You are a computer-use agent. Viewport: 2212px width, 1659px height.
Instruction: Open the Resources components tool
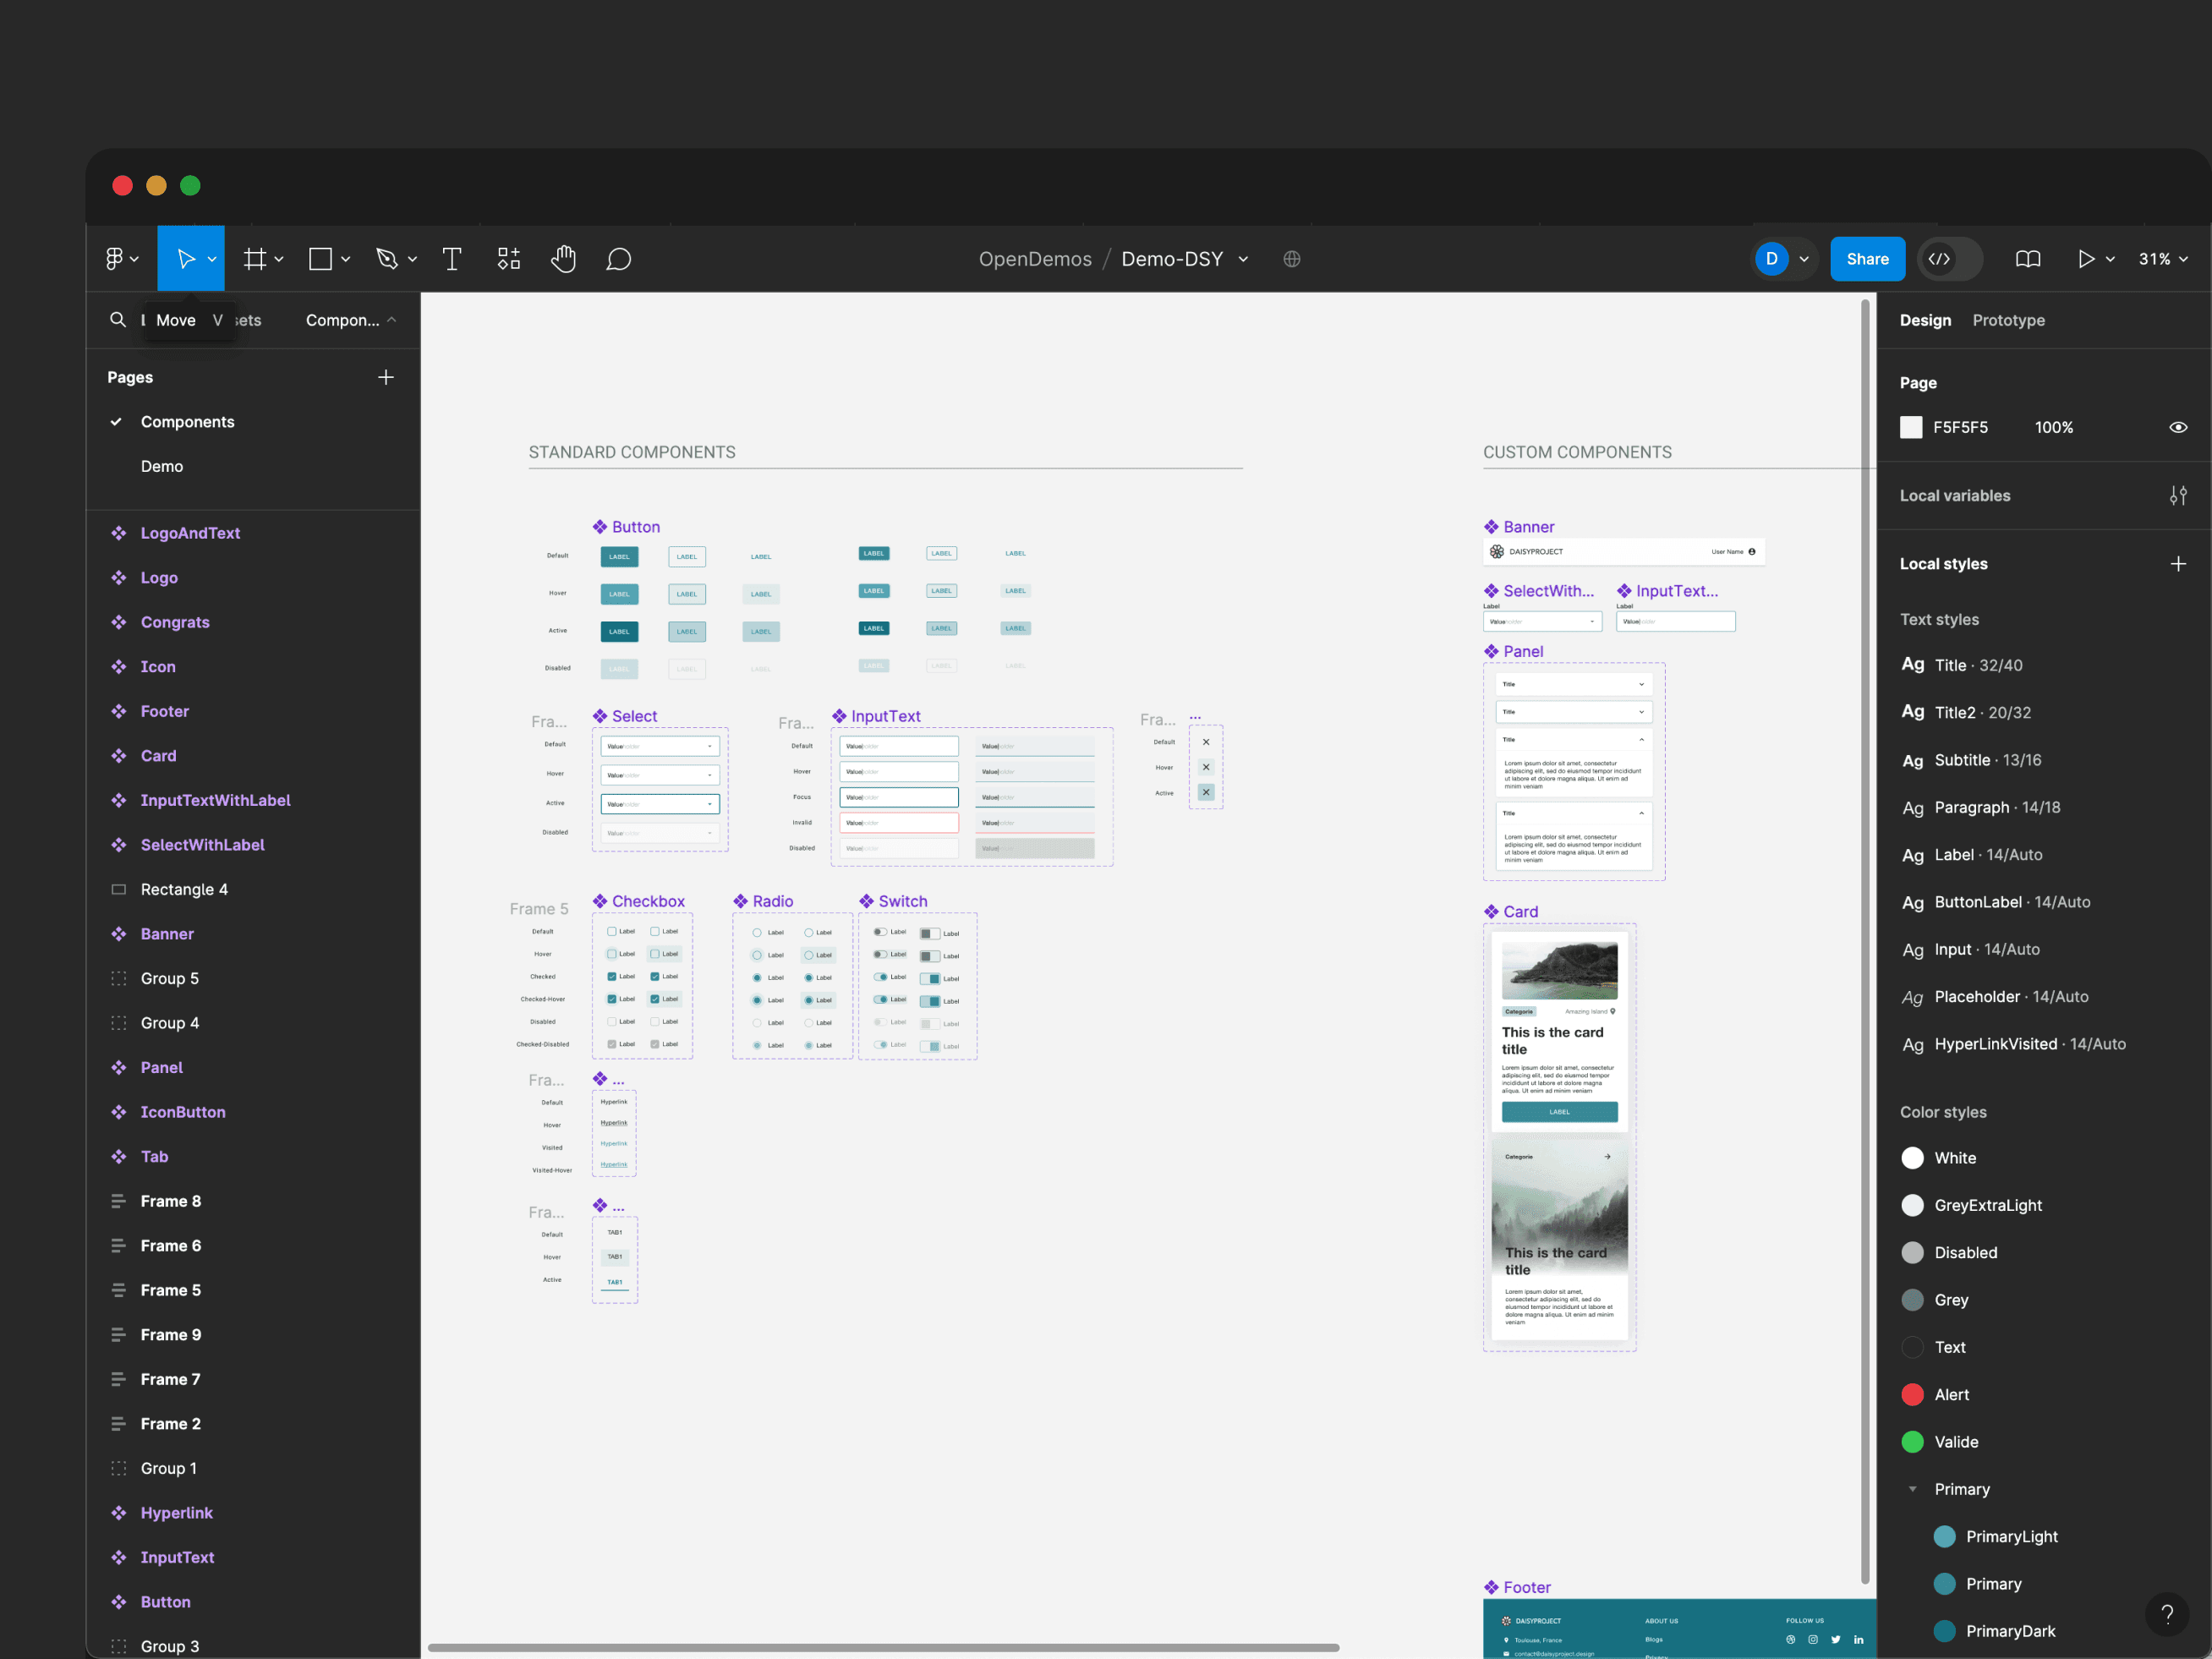tap(508, 259)
